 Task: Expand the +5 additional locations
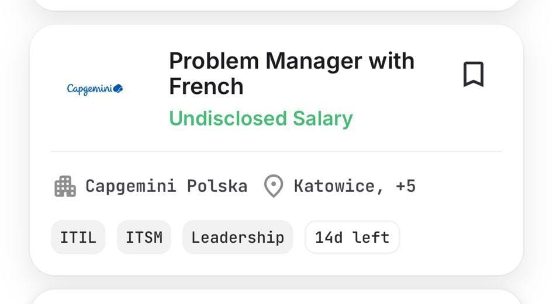[x=406, y=186]
